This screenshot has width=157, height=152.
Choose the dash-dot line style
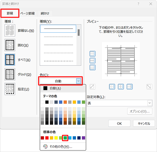[x=58, y=61]
